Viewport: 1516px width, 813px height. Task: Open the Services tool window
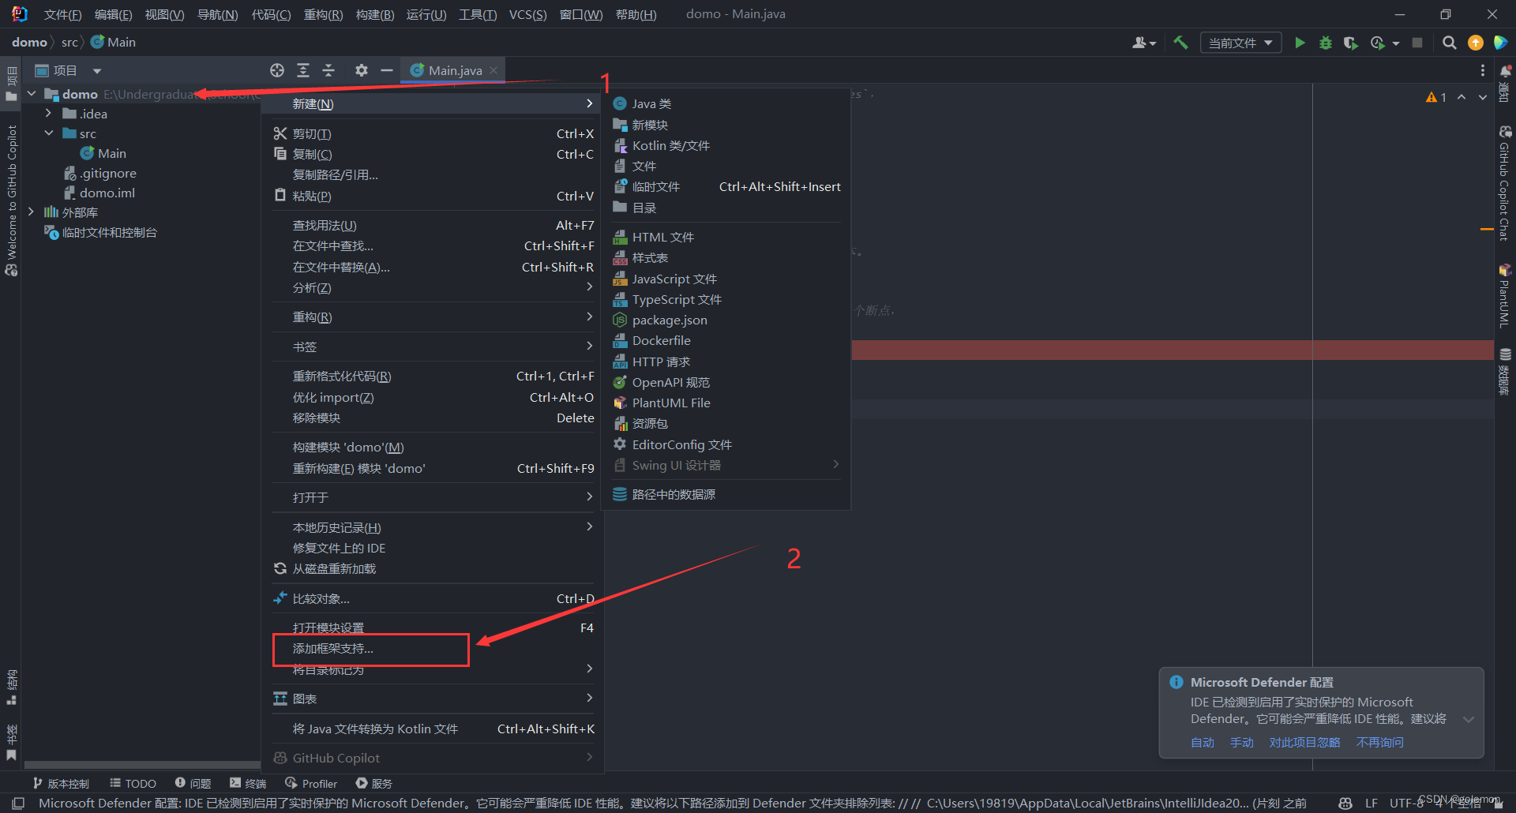coord(373,783)
